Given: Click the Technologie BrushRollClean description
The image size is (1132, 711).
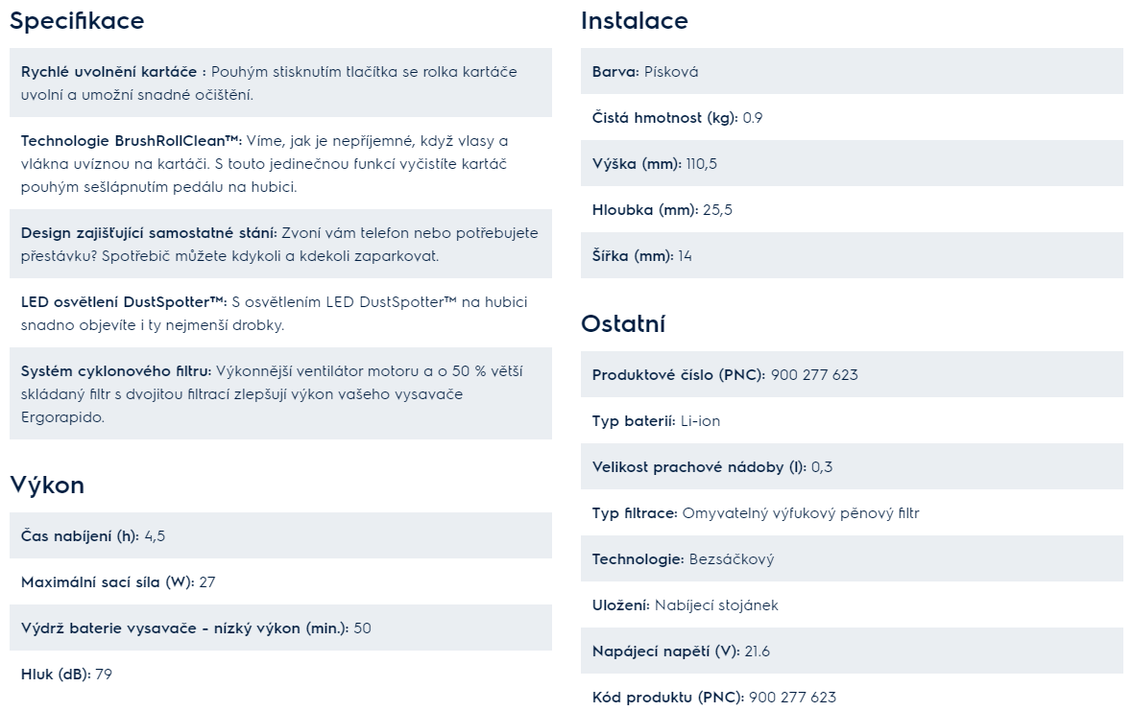Looking at the screenshot, I should pos(280,164).
